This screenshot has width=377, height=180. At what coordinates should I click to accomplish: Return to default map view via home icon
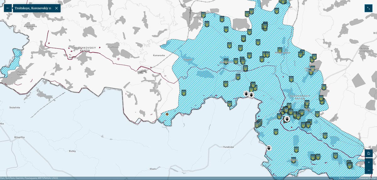(x=369, y=154)
